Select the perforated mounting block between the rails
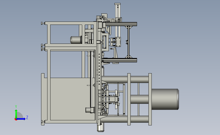The image size is (220, 135). click(x=118, y=42)
